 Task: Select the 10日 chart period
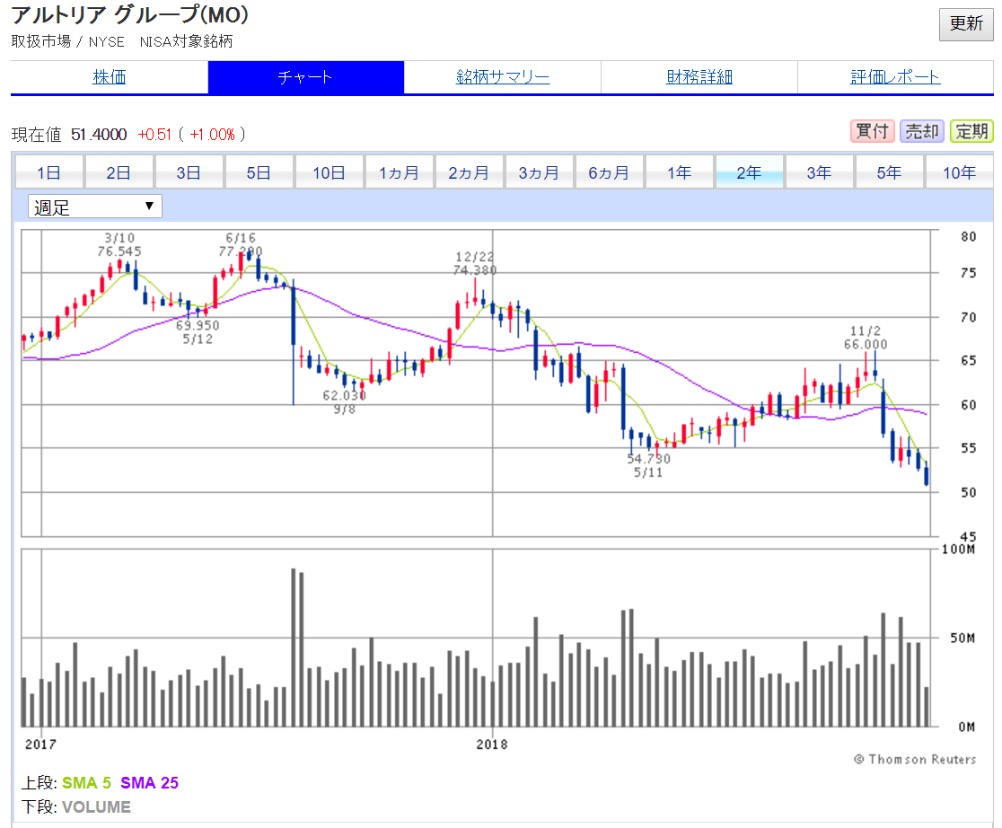point(330,172)
